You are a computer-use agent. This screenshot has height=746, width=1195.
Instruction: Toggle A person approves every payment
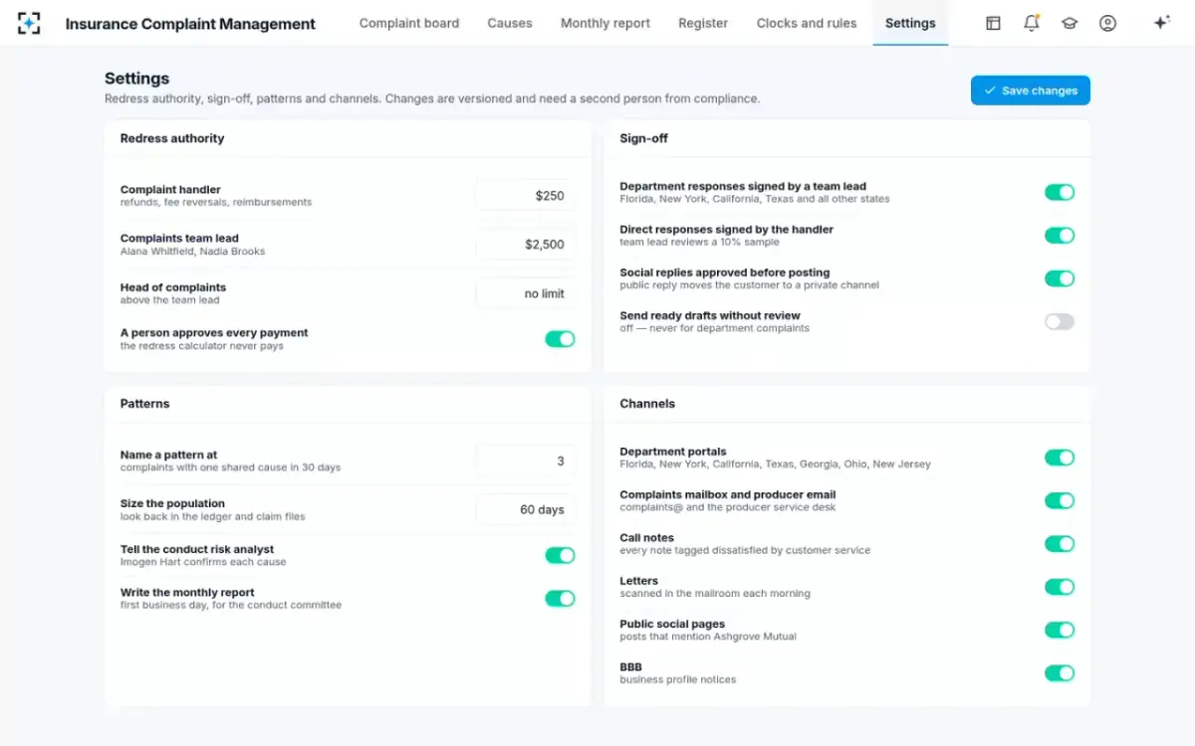(560, 339)
